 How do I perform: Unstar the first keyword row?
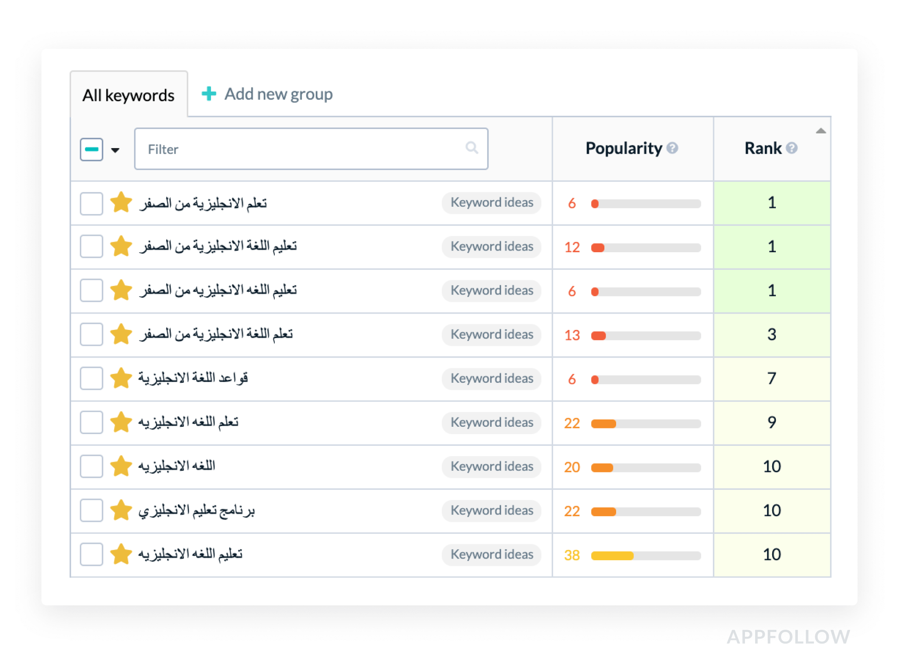point(121,202)
